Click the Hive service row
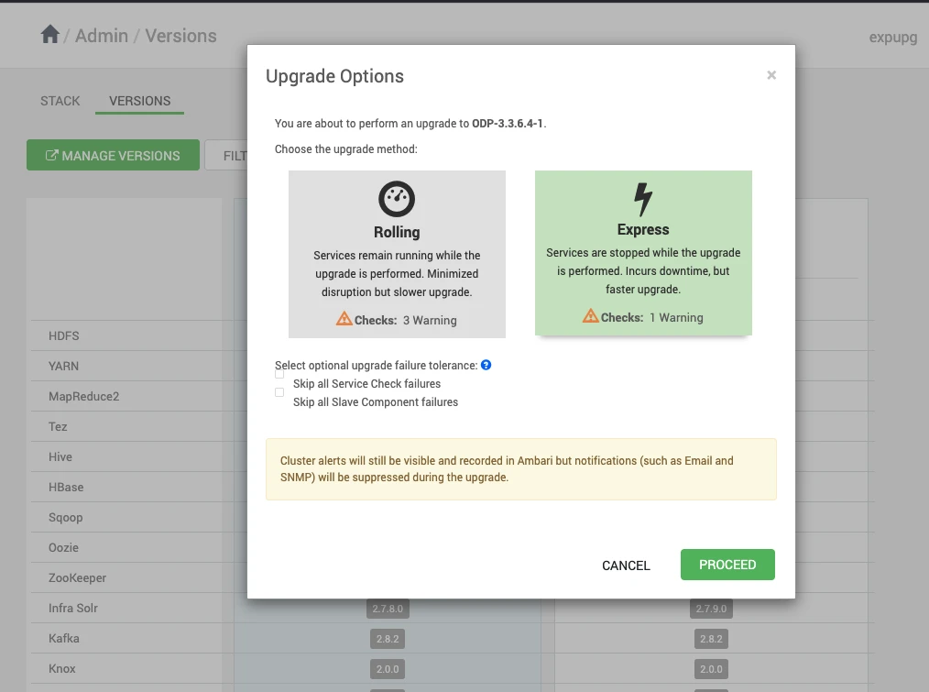Image resolution: width=929 pixels, height=692 pixels. [x=126, y=456]
